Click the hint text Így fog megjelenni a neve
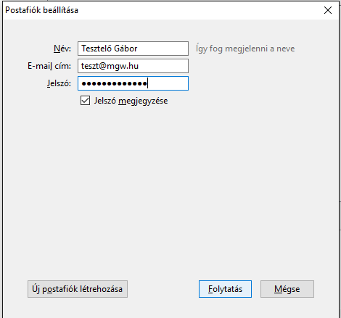The image size is (341, 318). 245,49
